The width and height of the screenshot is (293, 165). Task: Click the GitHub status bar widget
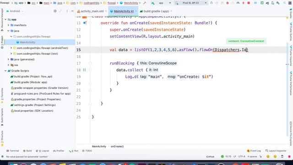[x=210, y=157]
